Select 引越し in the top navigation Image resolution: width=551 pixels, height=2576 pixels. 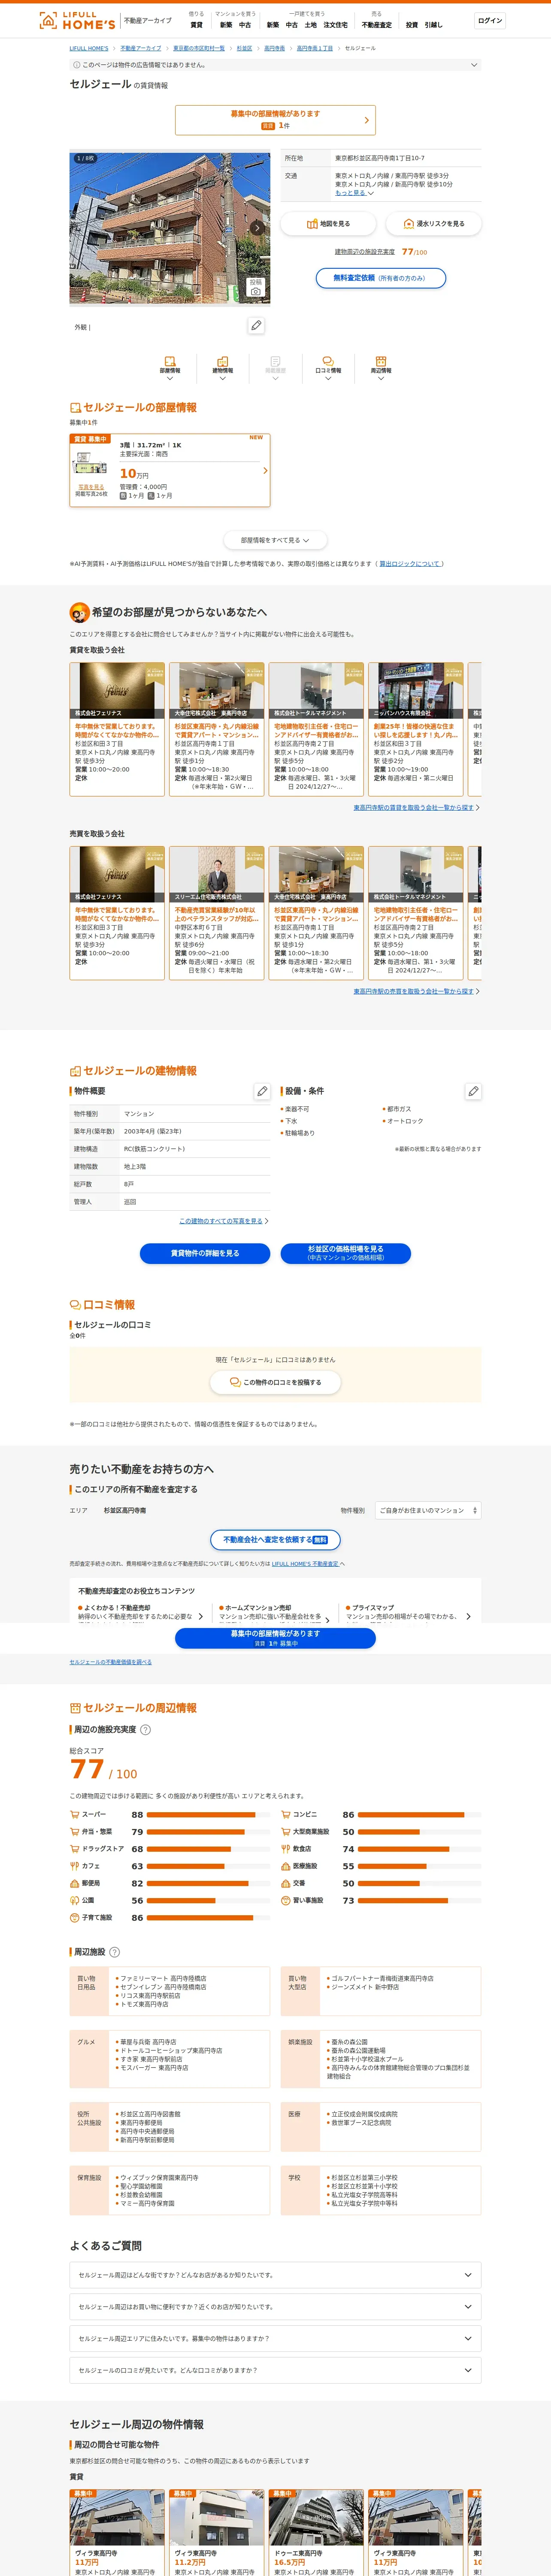coord(433,25)
